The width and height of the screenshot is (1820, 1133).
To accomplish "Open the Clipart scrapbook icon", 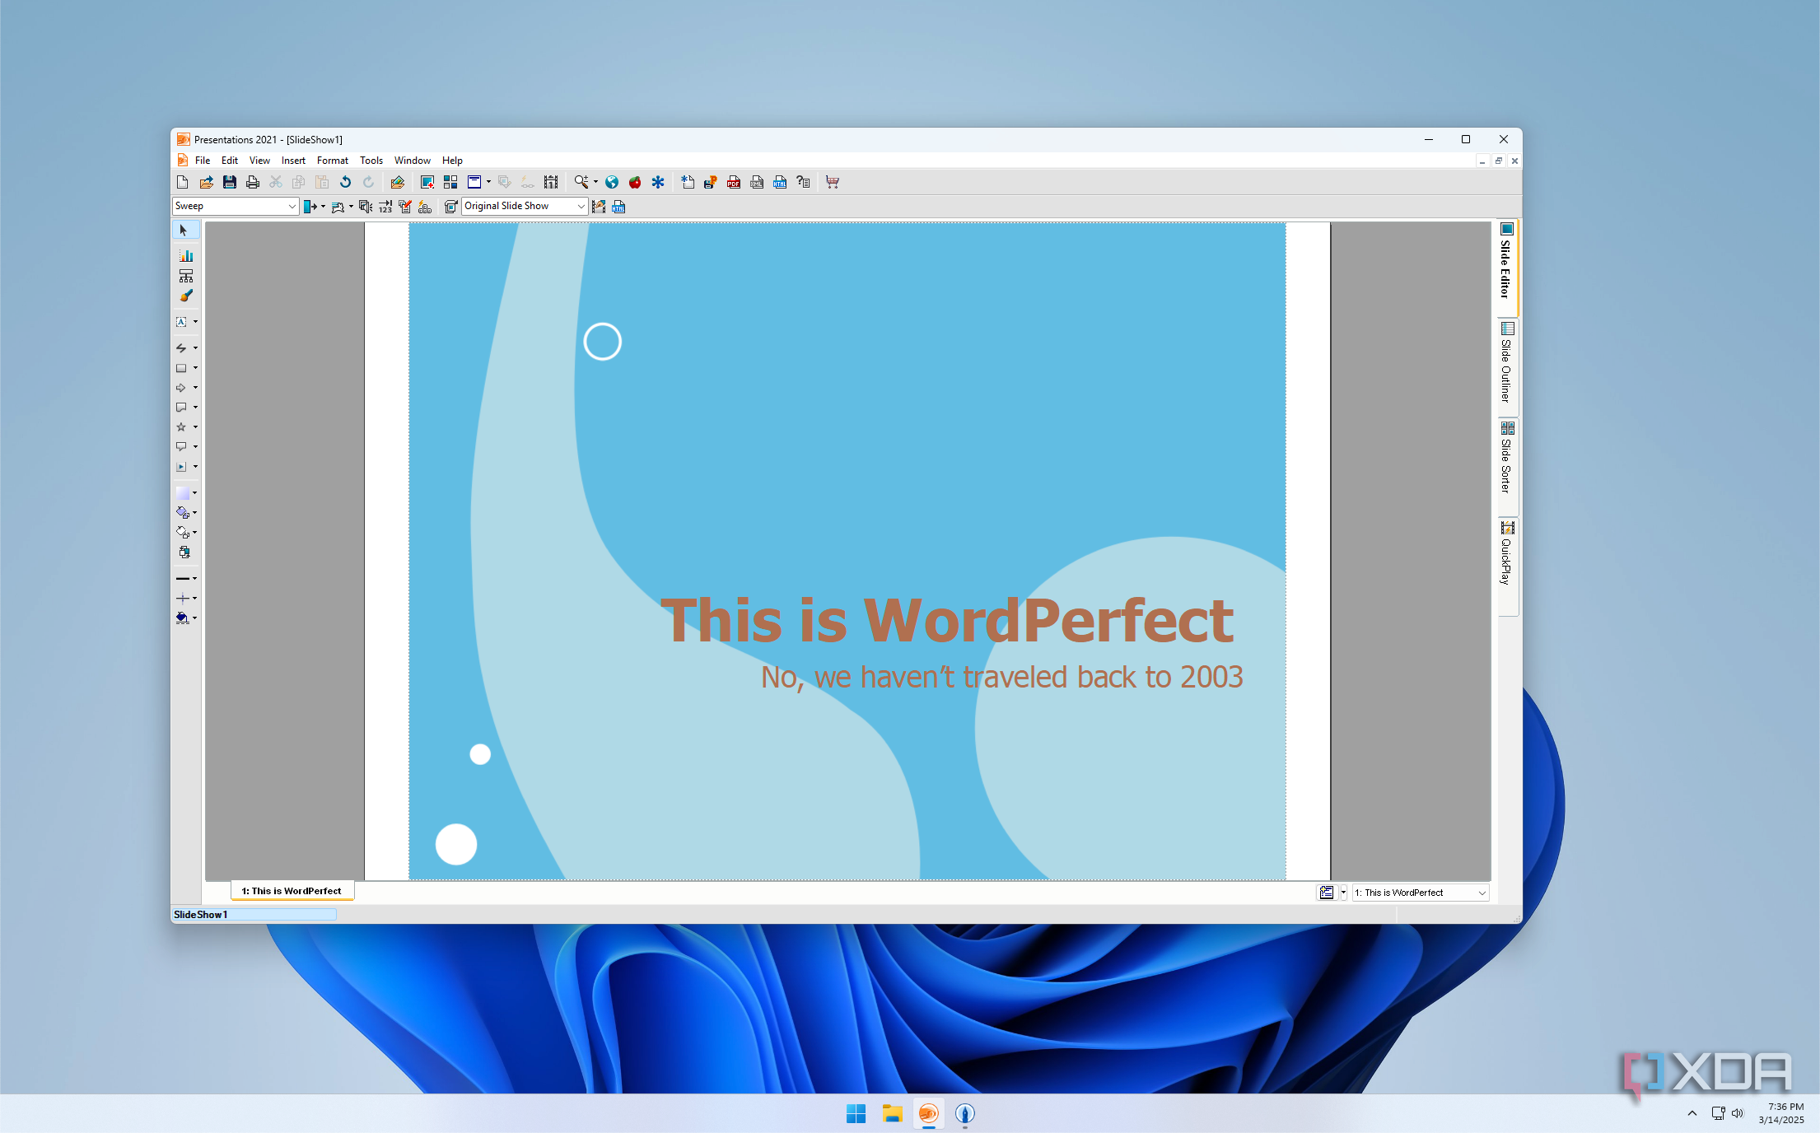I will (398, 182).
